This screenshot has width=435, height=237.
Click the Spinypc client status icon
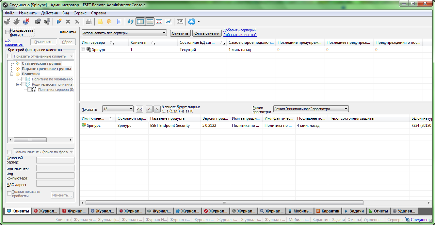(x=84, y=125)
